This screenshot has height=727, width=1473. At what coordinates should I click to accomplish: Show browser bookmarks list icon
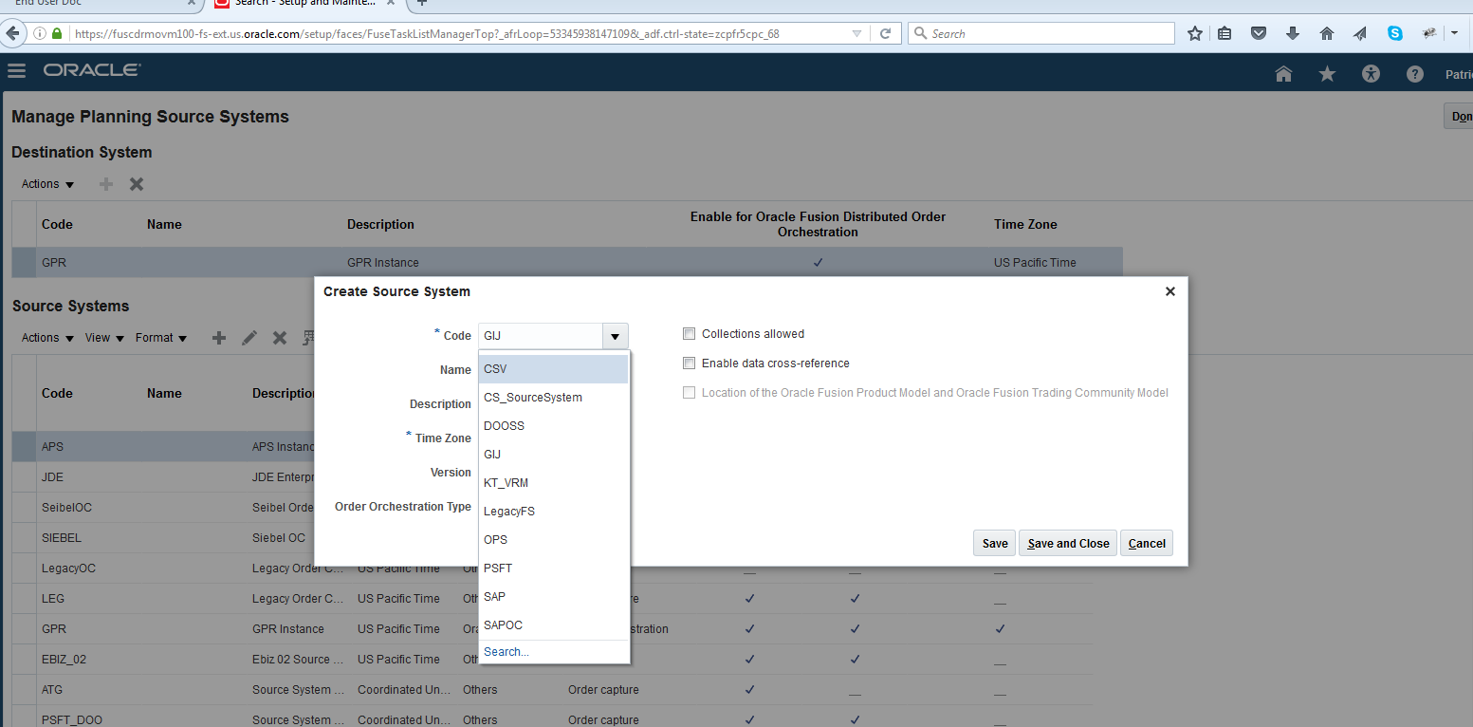point(1224,33)
